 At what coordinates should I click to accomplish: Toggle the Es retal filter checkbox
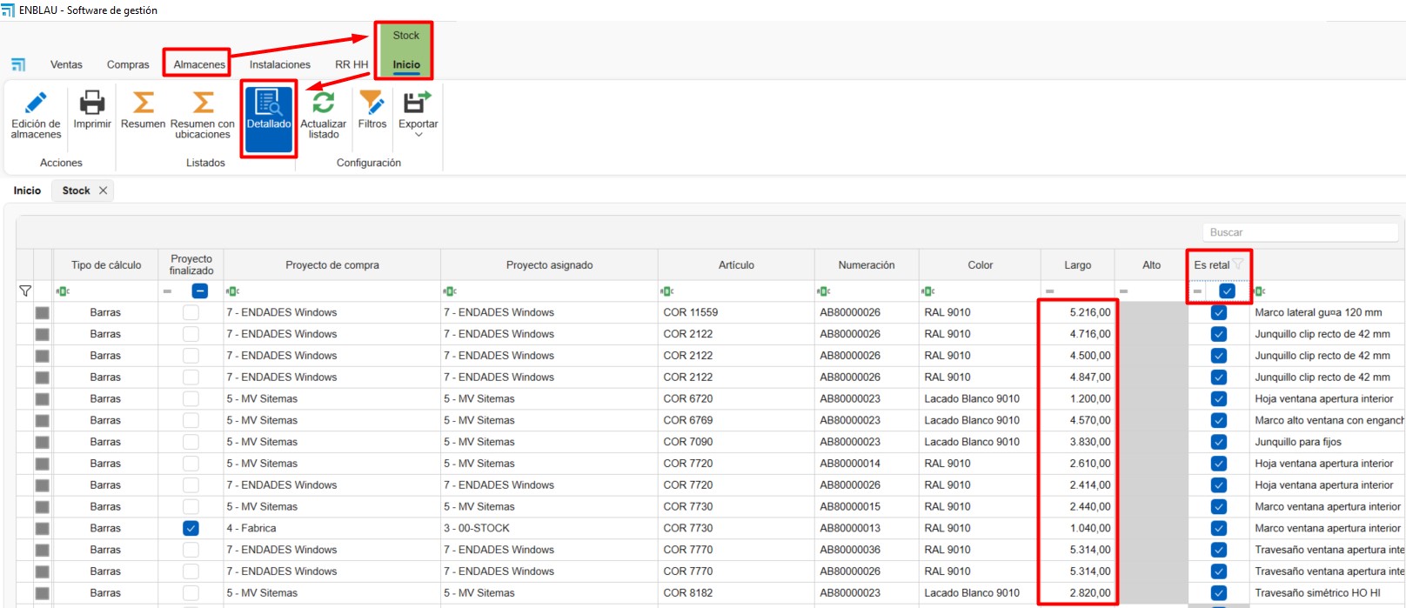(1227, 291)
